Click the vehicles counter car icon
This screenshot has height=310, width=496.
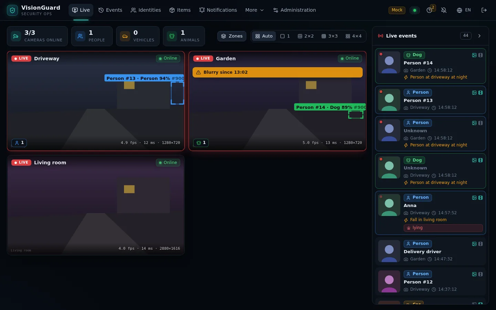125,36
